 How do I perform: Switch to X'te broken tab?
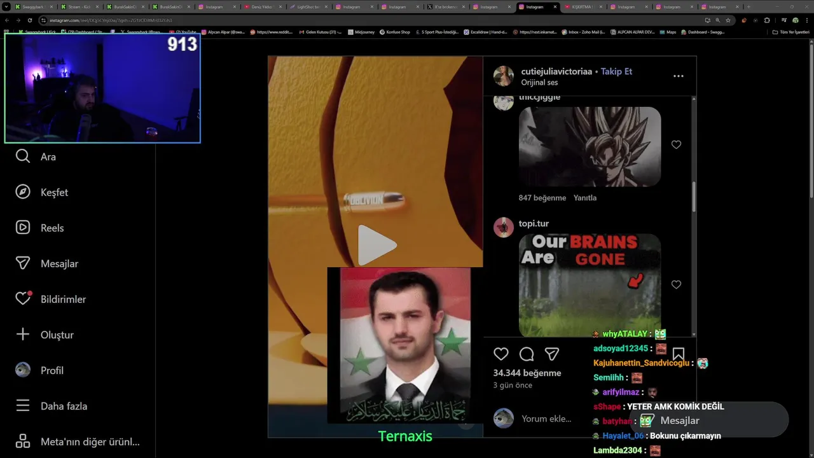[x=446, y=7]
